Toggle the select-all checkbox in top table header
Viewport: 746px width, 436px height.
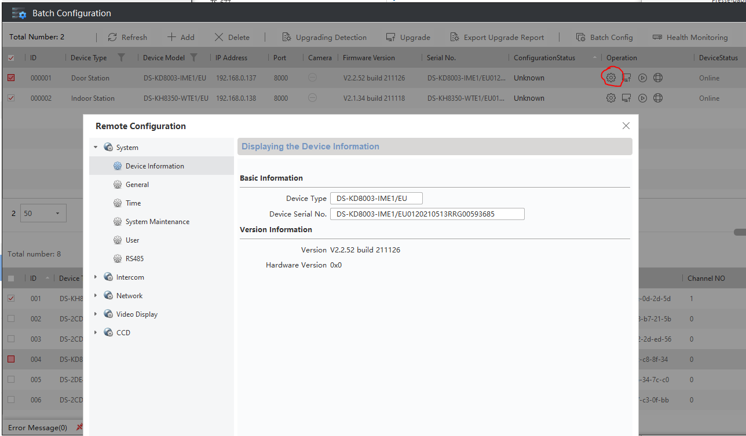pyautogui.click(x=11, y=57)
